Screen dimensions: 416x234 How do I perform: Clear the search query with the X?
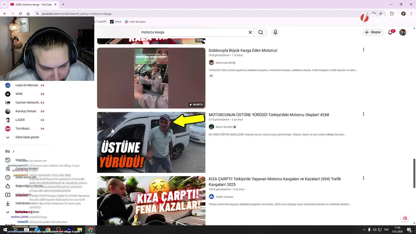coord(250,32)
